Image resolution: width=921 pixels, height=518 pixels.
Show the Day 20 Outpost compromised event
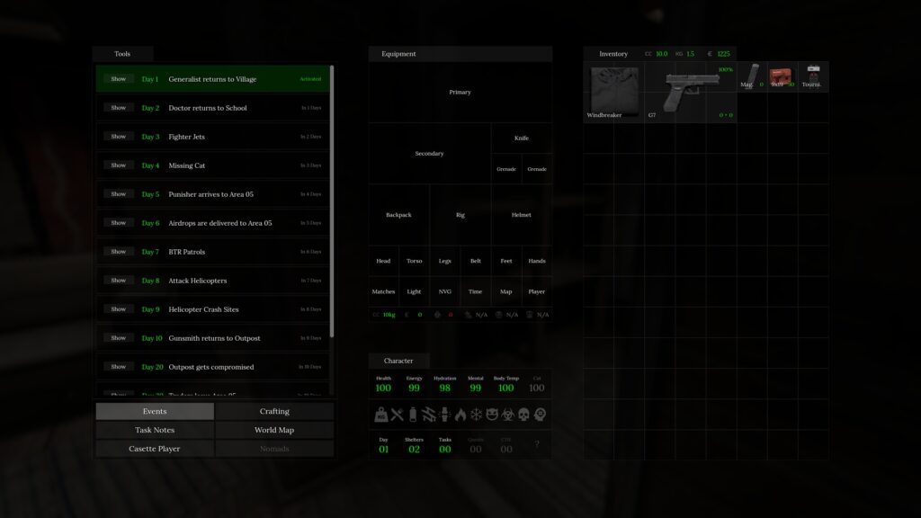[118, 367]
